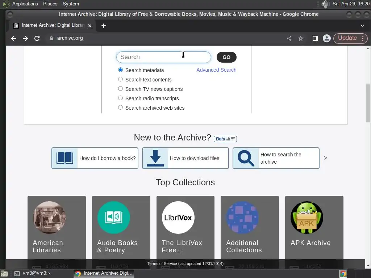Viewport: 371px width, 278px height.
Task: Click the show desktop icon in the bottom panel
Action: [x=4, y=274]
